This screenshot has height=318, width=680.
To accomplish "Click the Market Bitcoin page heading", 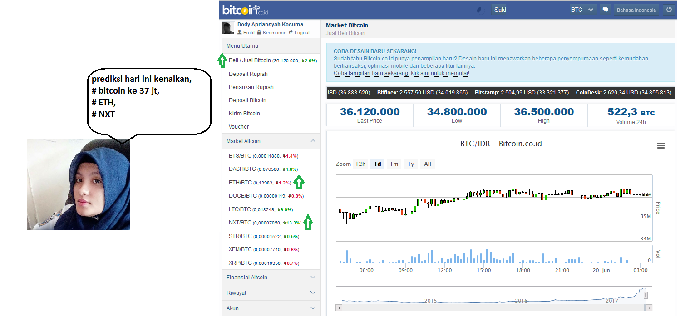I will (x=347, y=25).
